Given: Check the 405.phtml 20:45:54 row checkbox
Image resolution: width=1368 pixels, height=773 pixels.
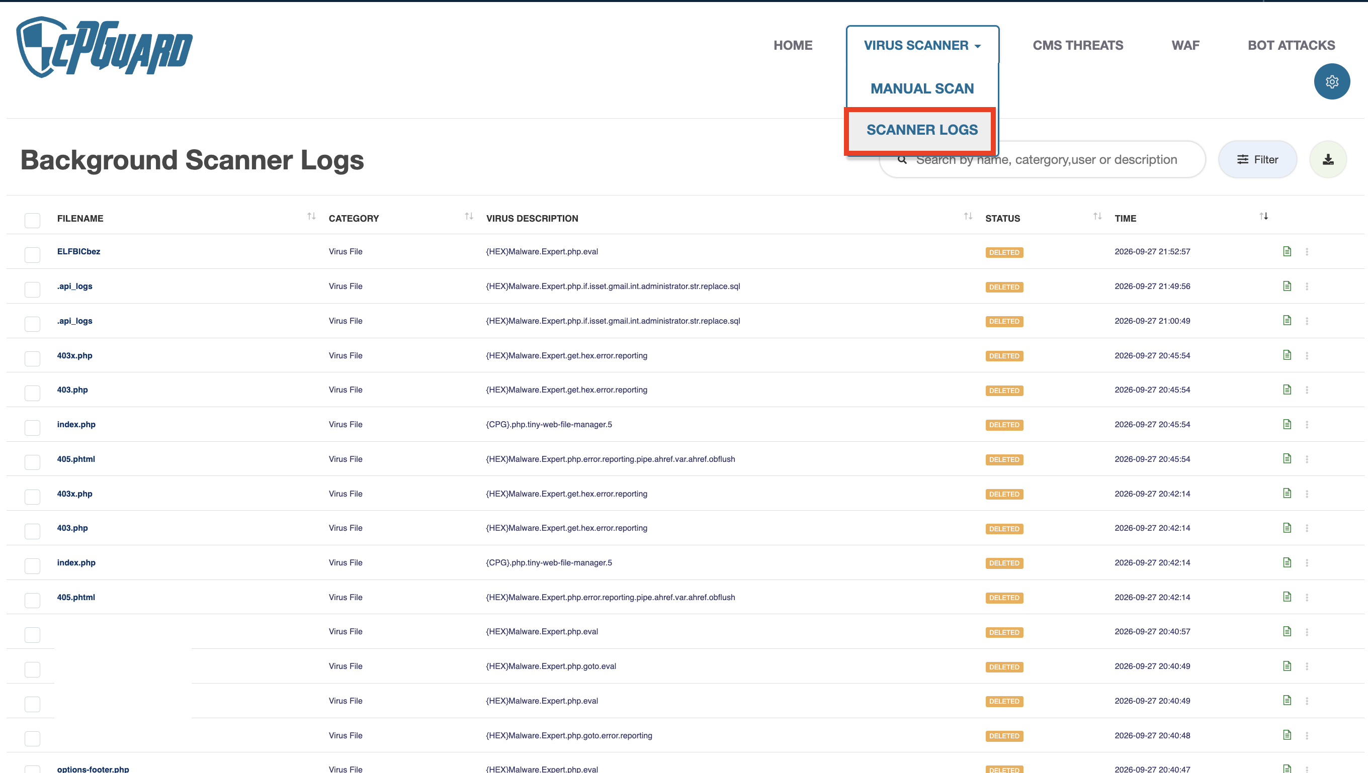Looking at the screenshot, I should click(x=32, y=462).
